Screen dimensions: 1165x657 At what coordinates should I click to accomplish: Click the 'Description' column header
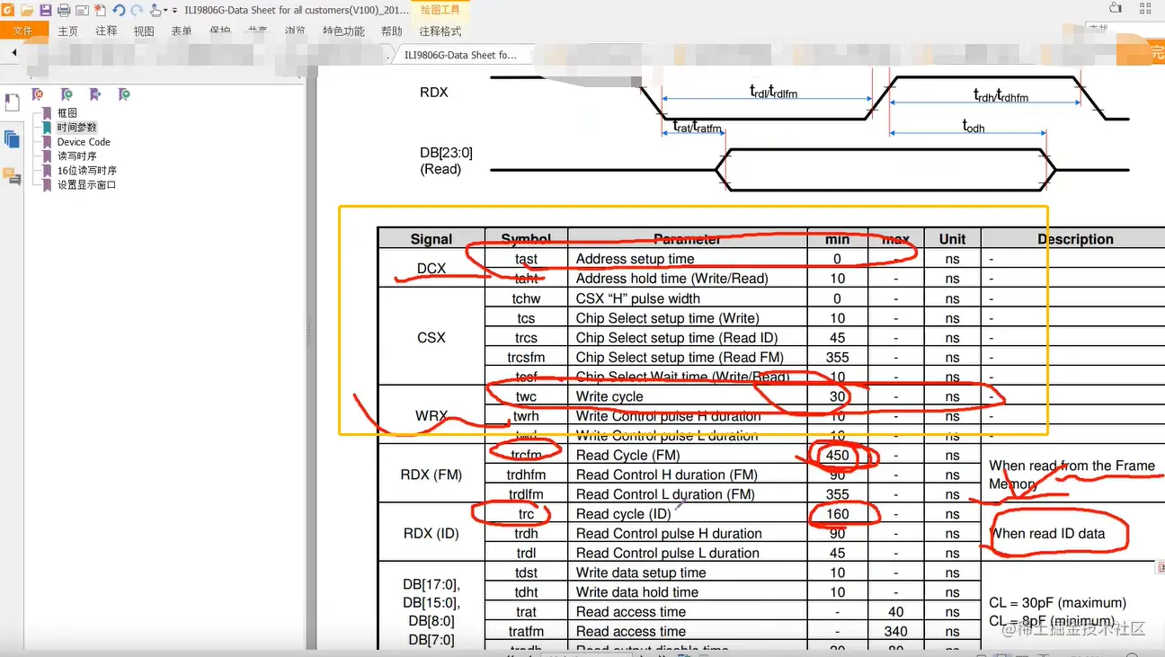pyautogui.click(x=1075, y=239)
